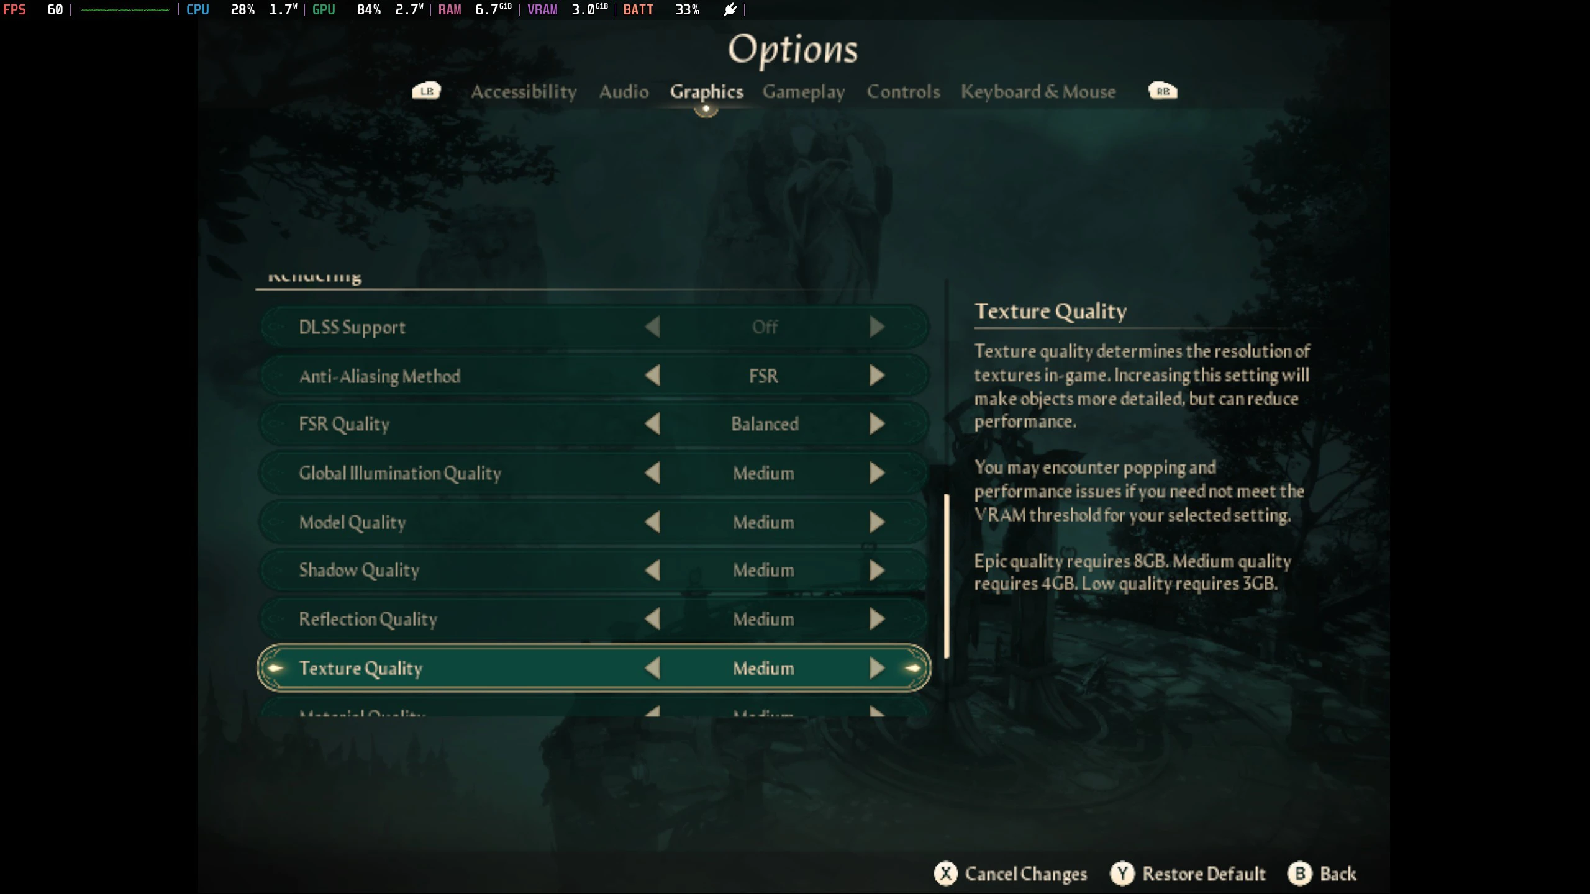This screenshot has height=894, width=1590.
Task: Expand FSR Quality options left arrow
Action: tap(651, 423)
